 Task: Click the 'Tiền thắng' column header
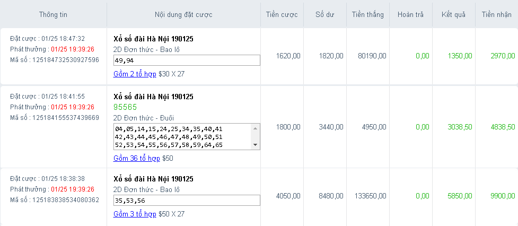click(x=367, y=14)
